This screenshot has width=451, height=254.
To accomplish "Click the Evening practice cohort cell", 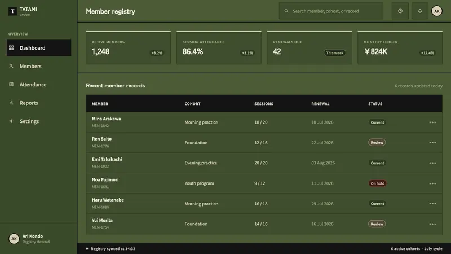I will point(201,163).
